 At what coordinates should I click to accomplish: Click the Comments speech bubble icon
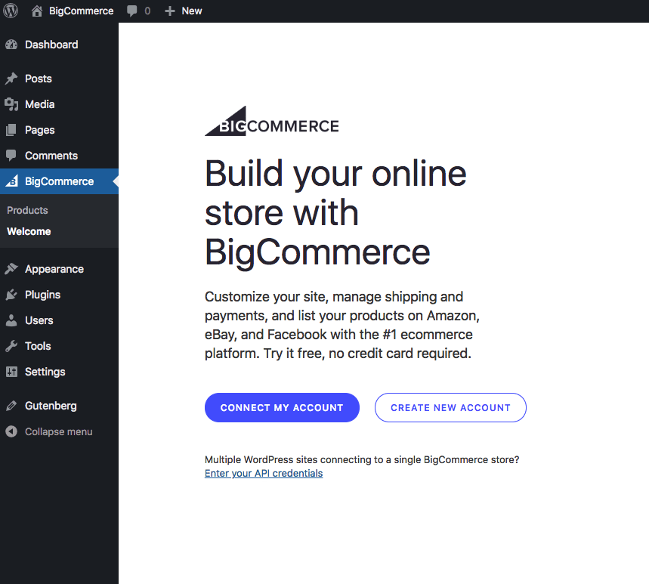(x=13, y=156)
